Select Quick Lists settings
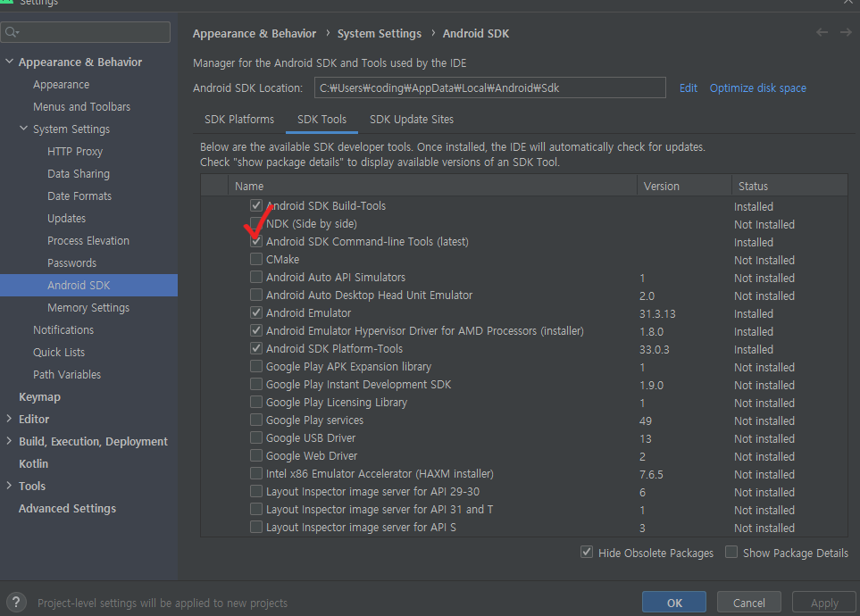Image resolution: width=860 pixels, height=616 pixels. (x=59, y=352)
